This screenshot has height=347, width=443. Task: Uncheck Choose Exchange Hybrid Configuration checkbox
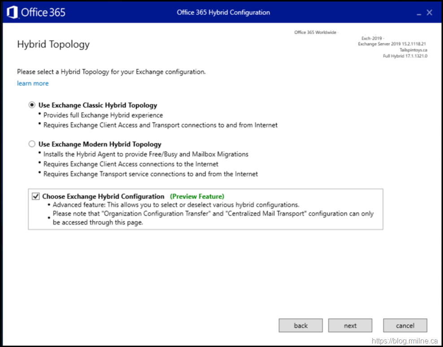[x=35, y=196]
